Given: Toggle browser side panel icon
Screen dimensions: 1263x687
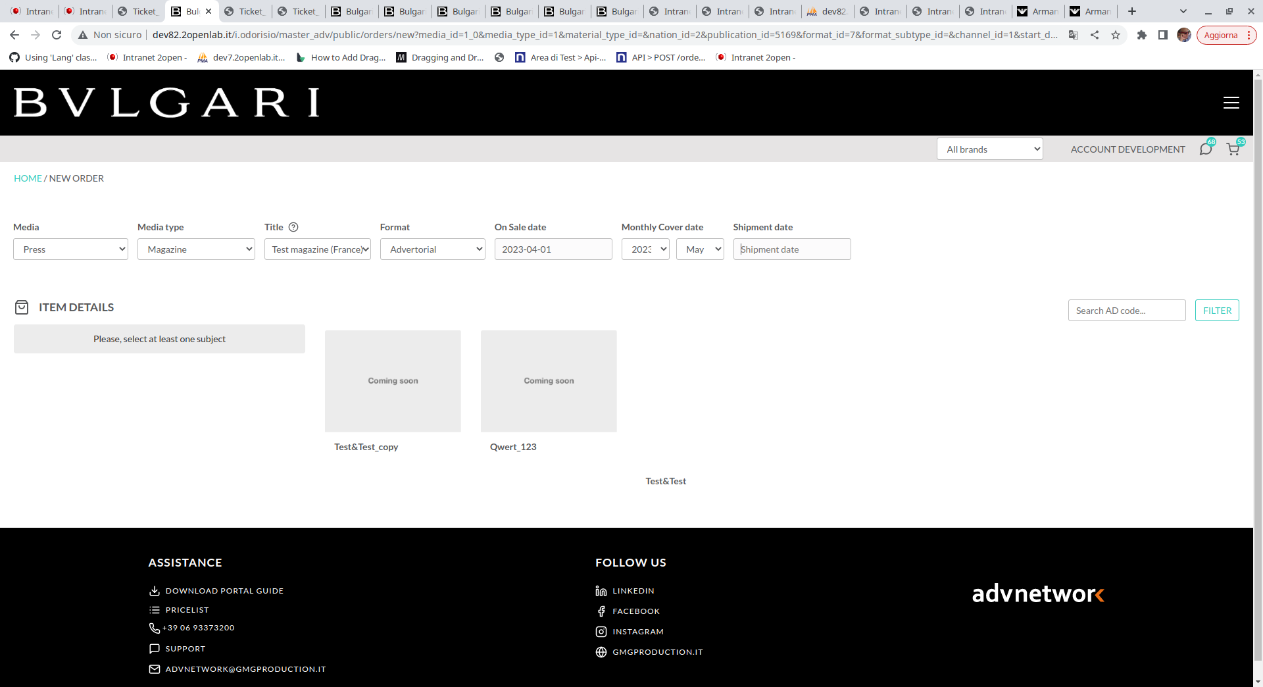Looking at the screenshot, I should tap(1163, 35).
